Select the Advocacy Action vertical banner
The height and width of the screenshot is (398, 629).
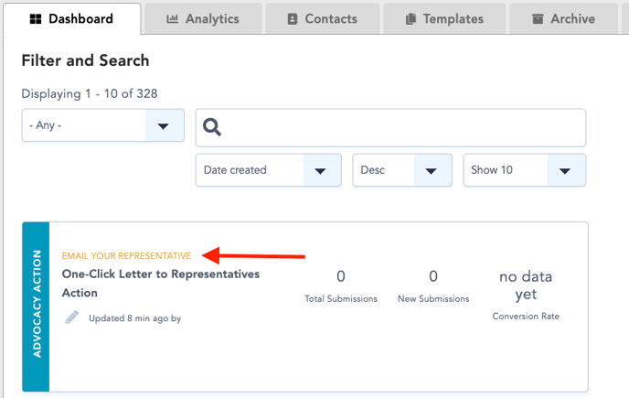(x=36, y=307)
